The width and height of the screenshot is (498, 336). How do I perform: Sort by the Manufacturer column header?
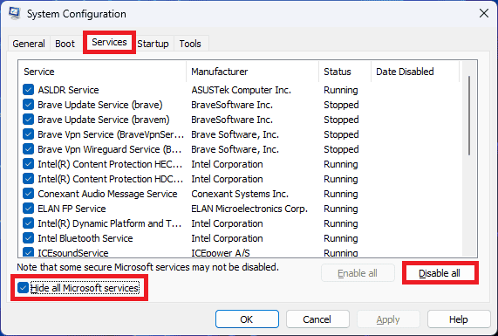click(x=253, y=72)
